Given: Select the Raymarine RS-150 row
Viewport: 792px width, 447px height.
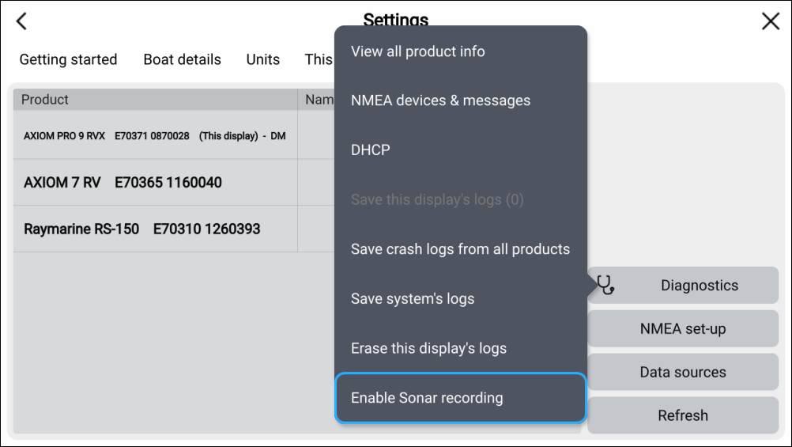Looking at the screenshot, I should 155,229.
